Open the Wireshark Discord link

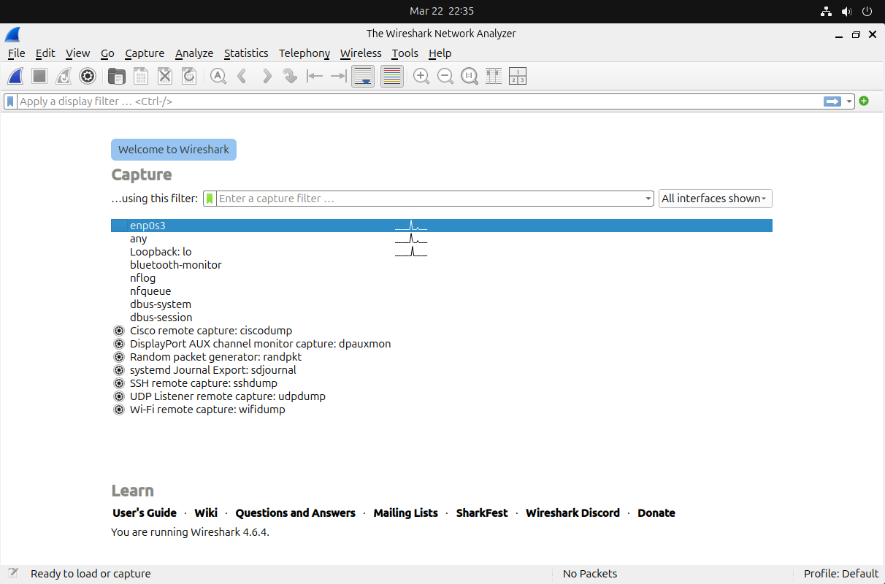coord(572,513)
